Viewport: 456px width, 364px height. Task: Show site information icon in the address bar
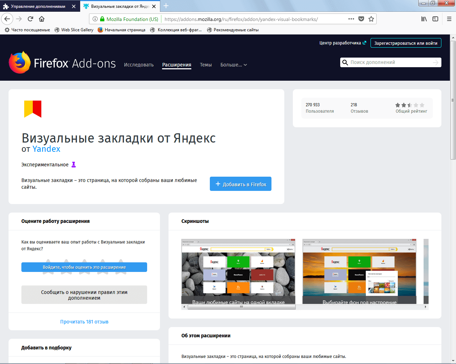point(95,19)
